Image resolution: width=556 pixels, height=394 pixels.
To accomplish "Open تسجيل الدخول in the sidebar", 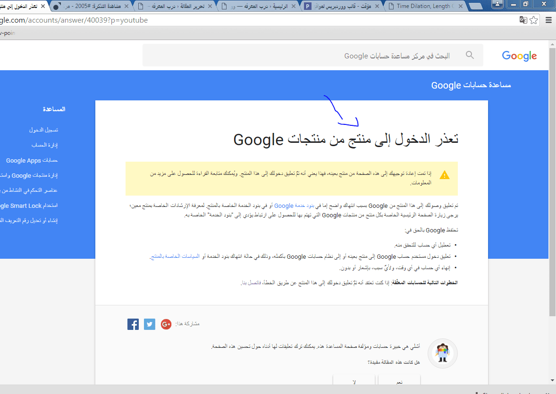I will (x=43, y=130).
